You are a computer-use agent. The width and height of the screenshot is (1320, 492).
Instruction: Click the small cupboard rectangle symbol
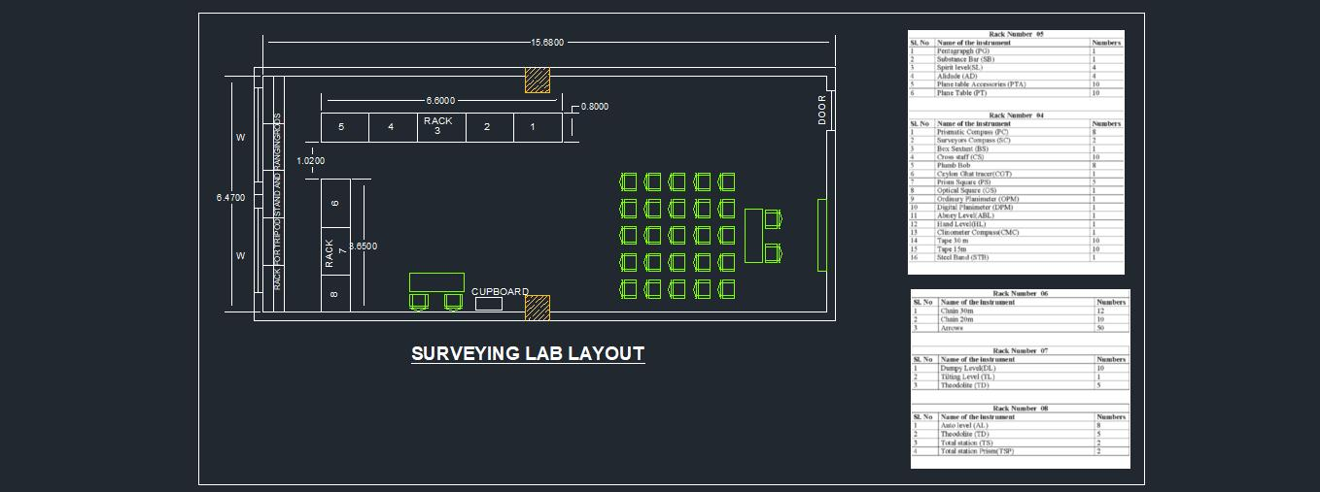tap(489, 304)
